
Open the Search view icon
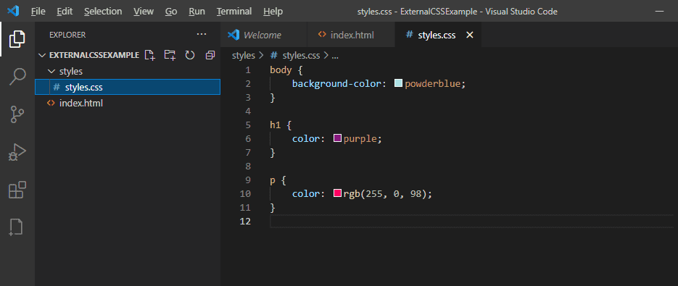pyautogui.click(x=17, y=77)
